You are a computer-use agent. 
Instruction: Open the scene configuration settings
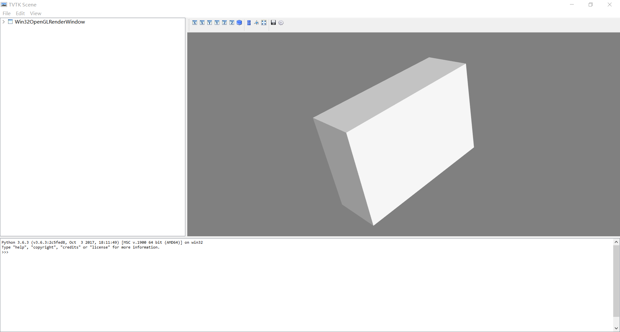pos(281,23)
